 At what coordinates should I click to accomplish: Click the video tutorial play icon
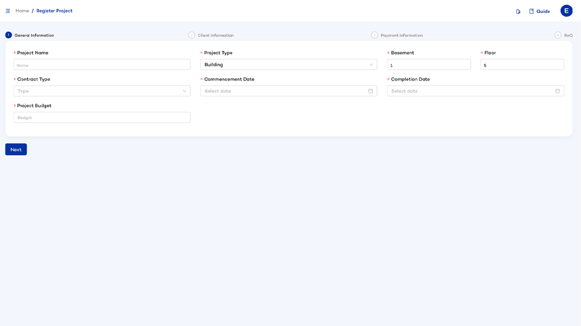518,12
